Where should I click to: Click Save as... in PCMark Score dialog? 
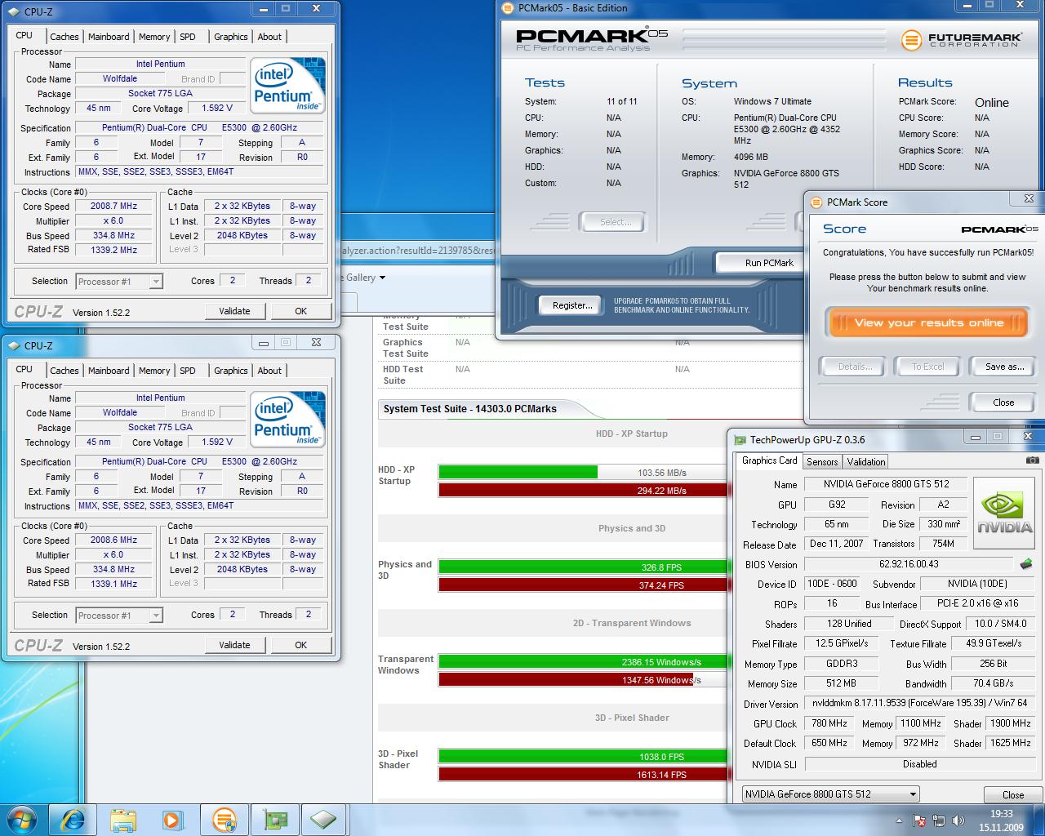tap(1004, 367)
